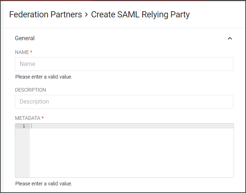Click the breadcrumb chevron separator icon
Viewport: 246px width, 193px height.
86,15
